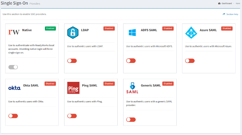242x135 pixels.
Task: Enable the LDAP provider toggle
Action: pyautogui.click(x=72, y=61)
